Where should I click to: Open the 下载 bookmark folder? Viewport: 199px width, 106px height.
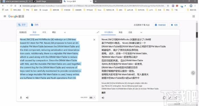pyautogui.click(x=175, y=10)
